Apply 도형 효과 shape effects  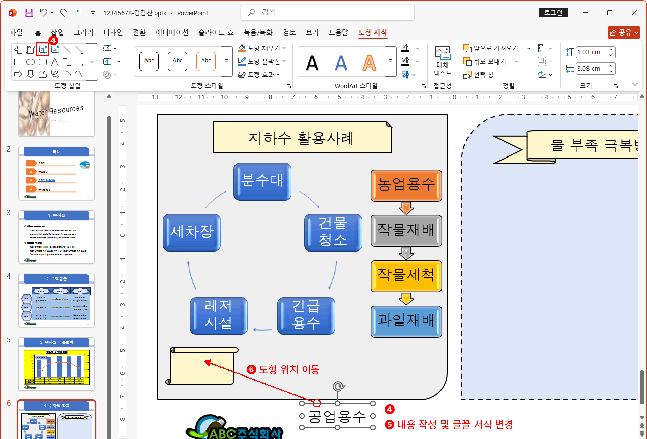coord(259,74)
